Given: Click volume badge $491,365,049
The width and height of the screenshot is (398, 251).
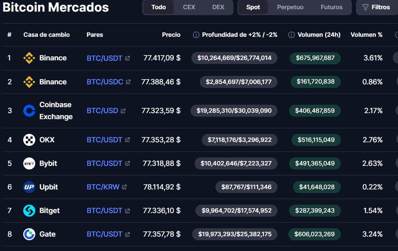Looking at the screenshot, I should tap(315, 163).
